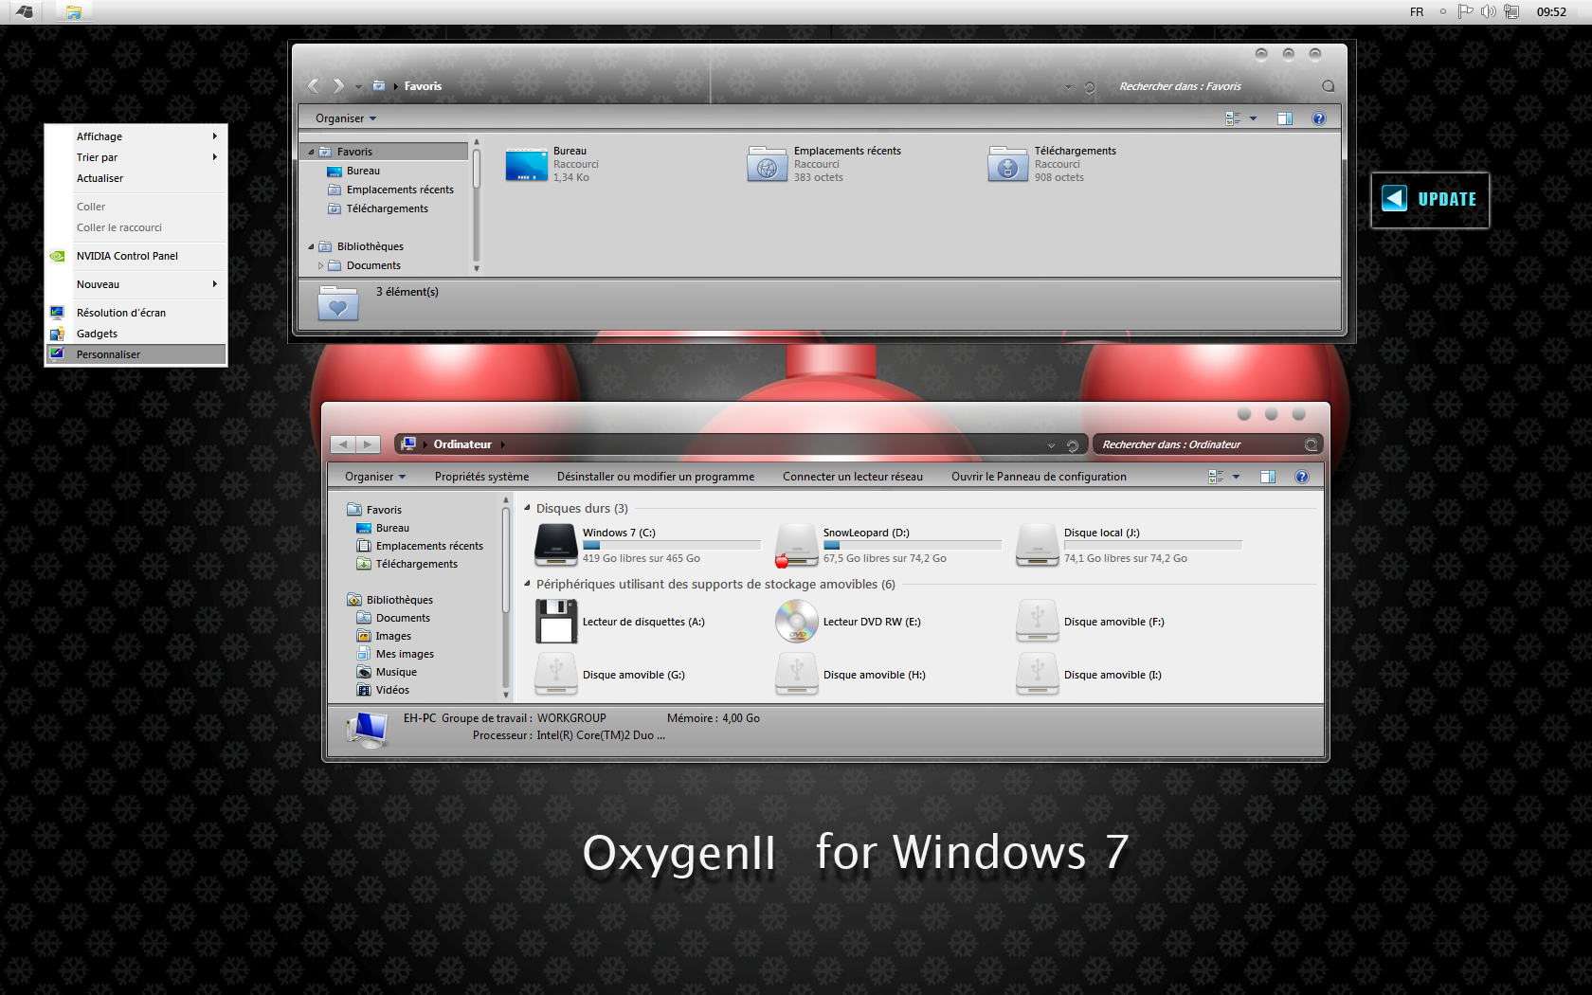Open the Nouveau submenu
The height and width of the screenshot is (995, 1592).
[136, 284]
